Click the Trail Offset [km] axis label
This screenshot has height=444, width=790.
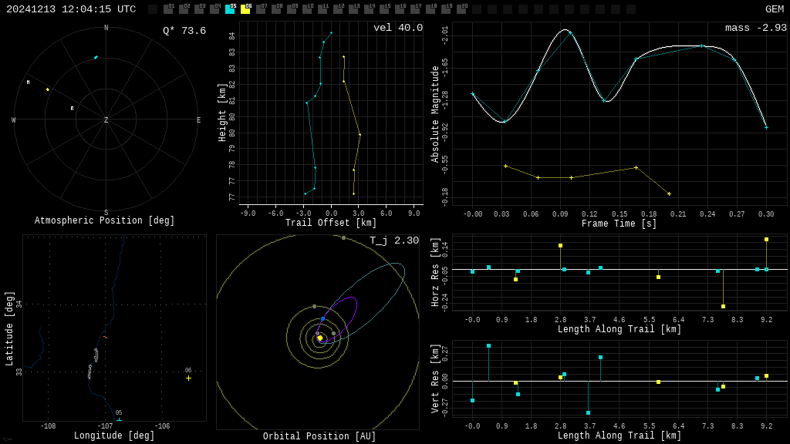331,223
